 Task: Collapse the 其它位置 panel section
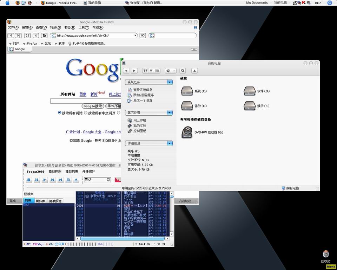170,113
